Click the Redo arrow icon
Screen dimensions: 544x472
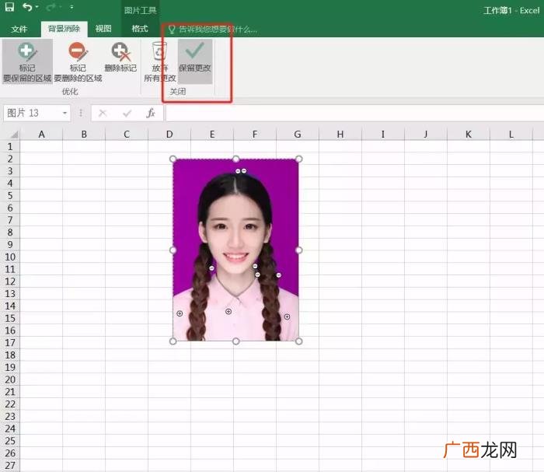(x=51, y=6)
